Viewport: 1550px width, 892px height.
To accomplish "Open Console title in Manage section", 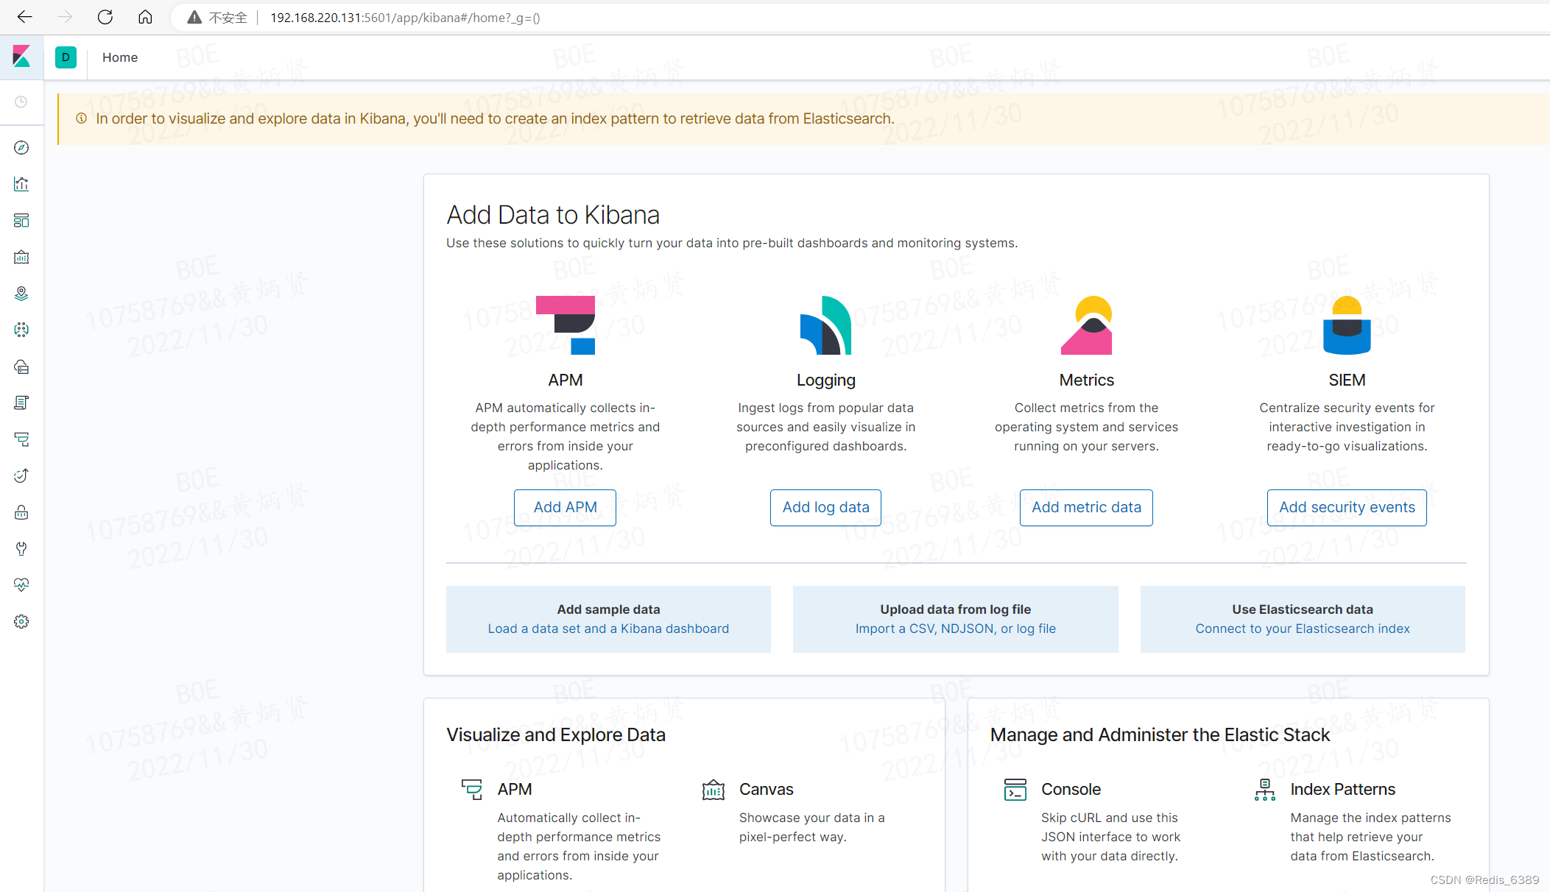I will coord(1071,789).
